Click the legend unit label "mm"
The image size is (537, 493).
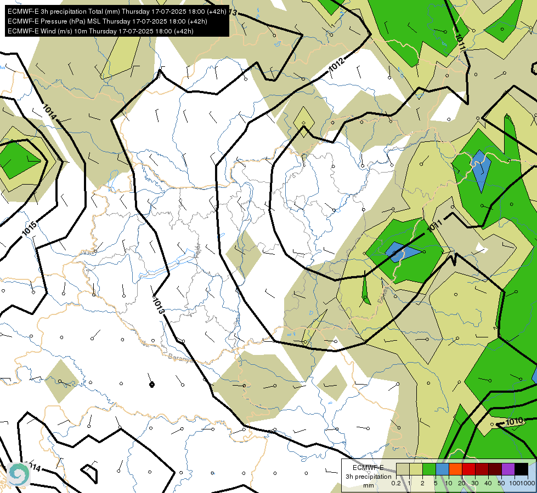[369, 485]
